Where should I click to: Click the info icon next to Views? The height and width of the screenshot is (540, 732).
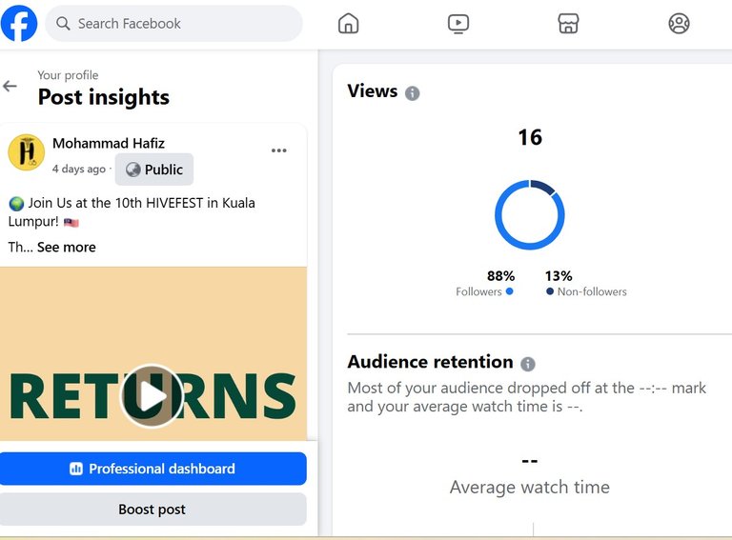412,93
